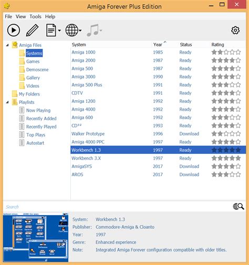Click the year 1993 for CD32
Screen dimensions: 249x265
pyautogui.click(x=158, y=125)
